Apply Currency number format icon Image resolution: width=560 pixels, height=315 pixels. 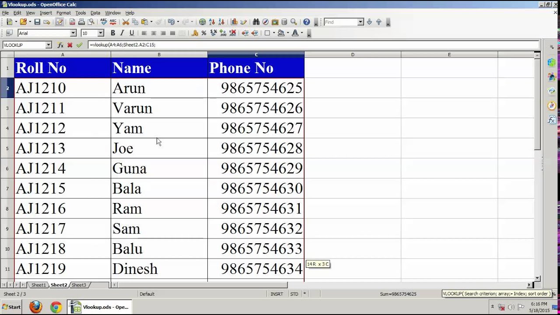click(x=195, y=33)
